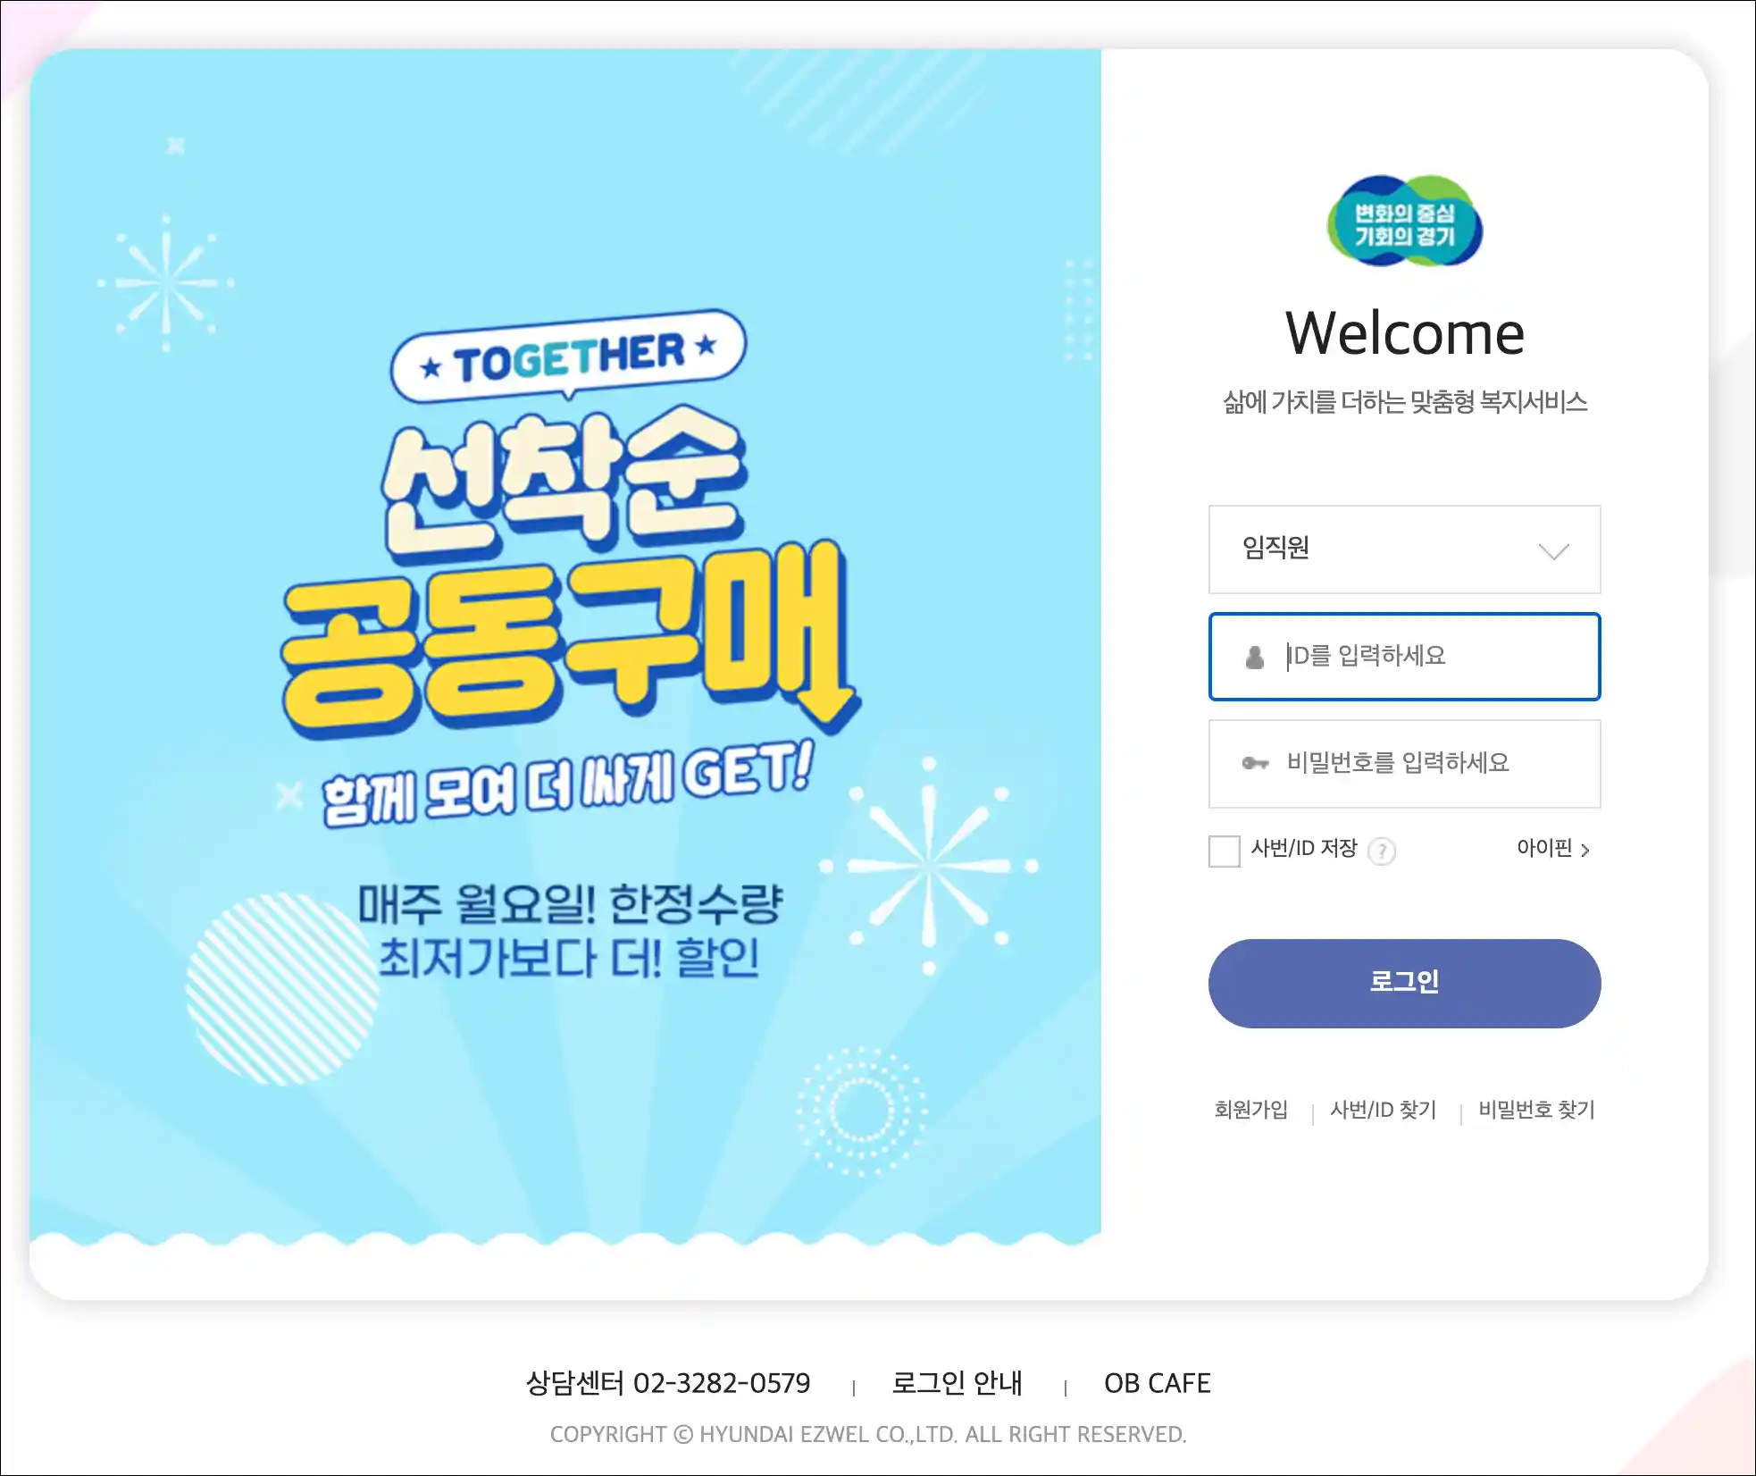Open the 임직원 user type dropdown
Viewport: 1756px width, 1476px height.
[x=1404, y=549]
